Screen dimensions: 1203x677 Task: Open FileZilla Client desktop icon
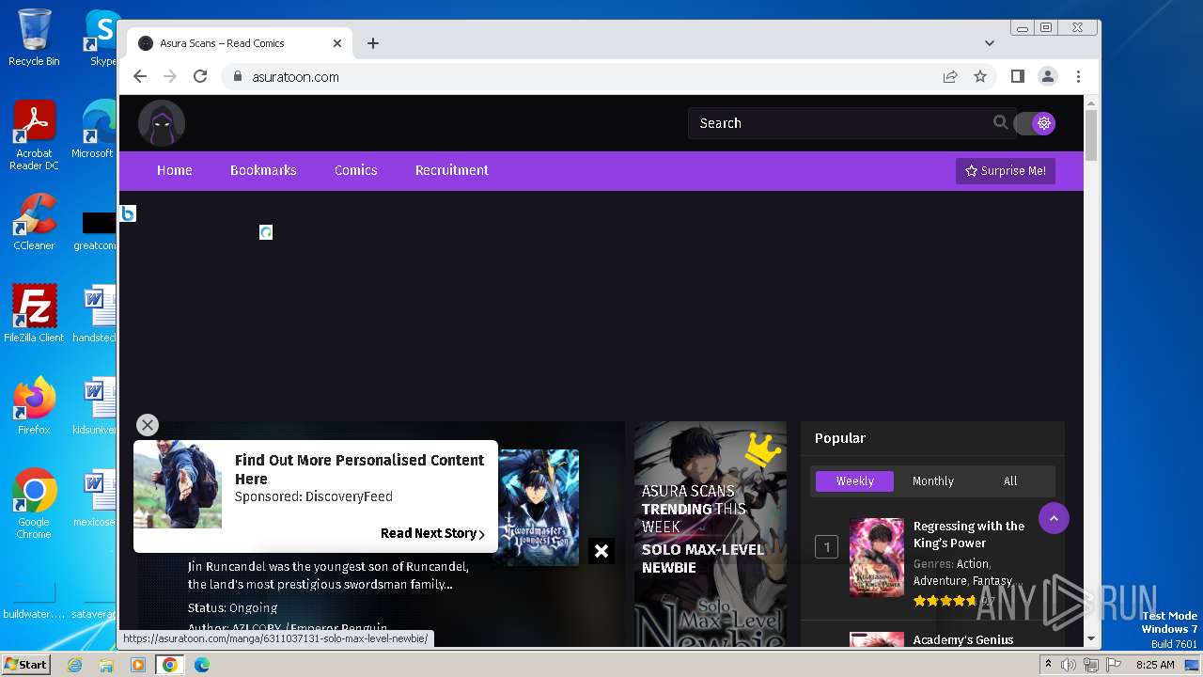click(x=34, y=314)
